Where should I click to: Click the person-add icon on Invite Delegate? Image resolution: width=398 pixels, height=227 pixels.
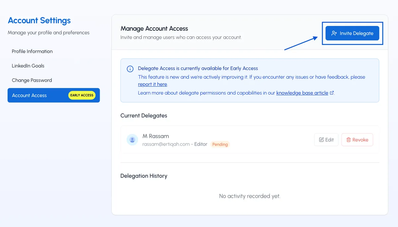point(333,33)
